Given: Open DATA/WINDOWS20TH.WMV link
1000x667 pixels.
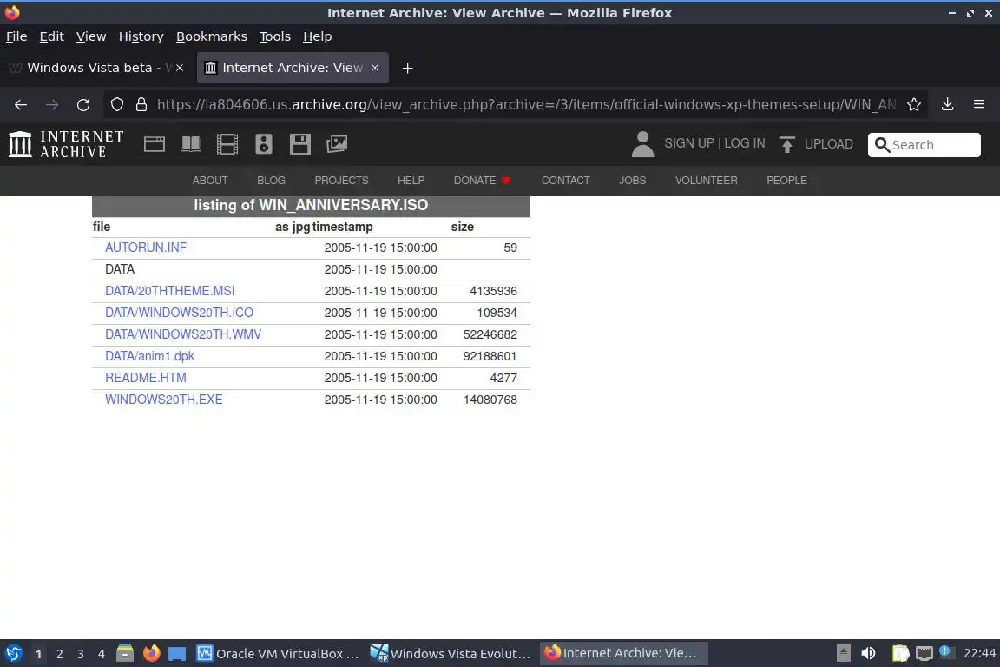Looking at the screenshot, I should [183, 334].
